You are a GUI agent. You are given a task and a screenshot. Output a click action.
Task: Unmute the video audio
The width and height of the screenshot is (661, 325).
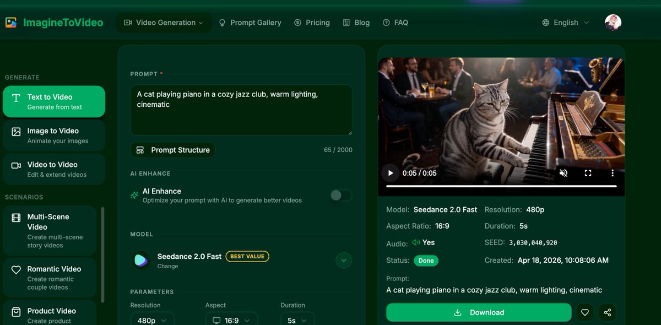coord(564,173)
